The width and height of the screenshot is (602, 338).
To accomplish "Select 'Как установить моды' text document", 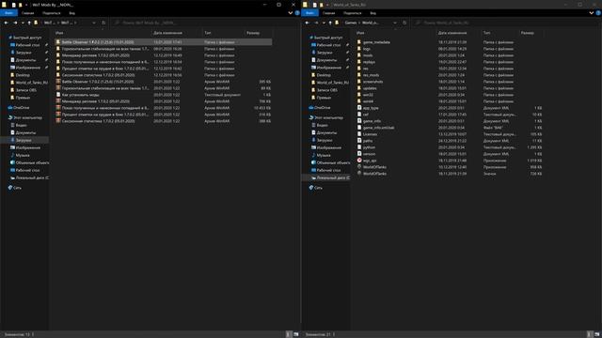I will (164, 95).
